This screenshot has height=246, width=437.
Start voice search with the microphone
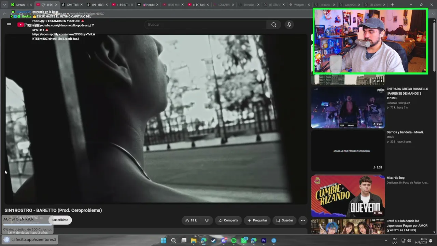289,25
